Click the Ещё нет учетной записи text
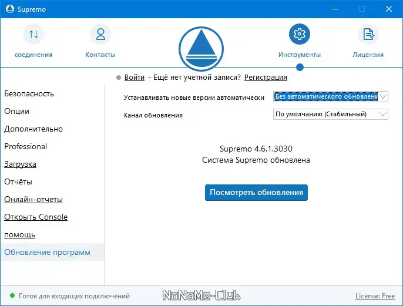Image resolution: width=403 pixels, height=306 pixels. tap(197, 78)
